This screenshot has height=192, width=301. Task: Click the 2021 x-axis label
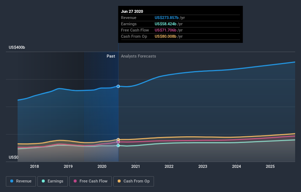point(136,166)
